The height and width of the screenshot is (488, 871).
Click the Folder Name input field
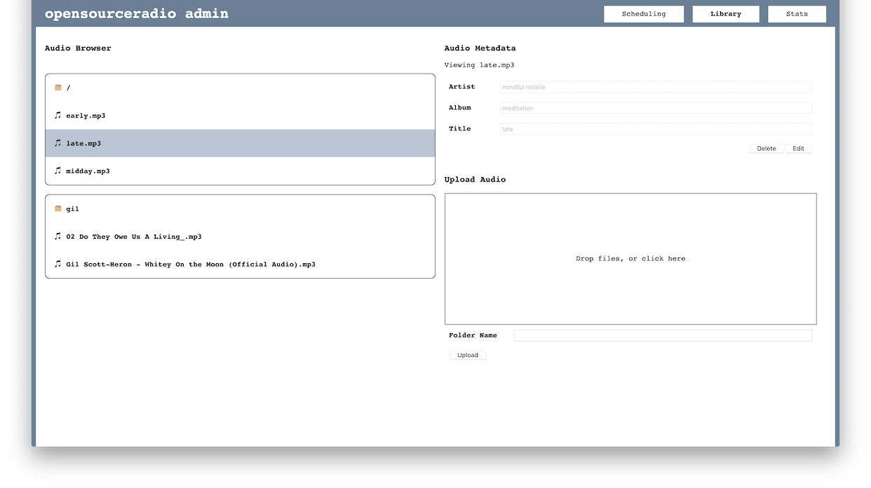pyautogui.click(x=663, y=335)
